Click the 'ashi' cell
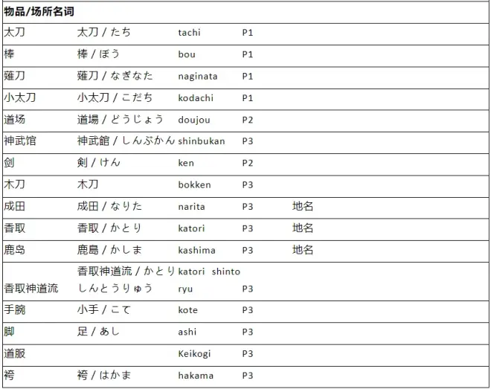This screenshot has width=491, height=389. (187, 332)
